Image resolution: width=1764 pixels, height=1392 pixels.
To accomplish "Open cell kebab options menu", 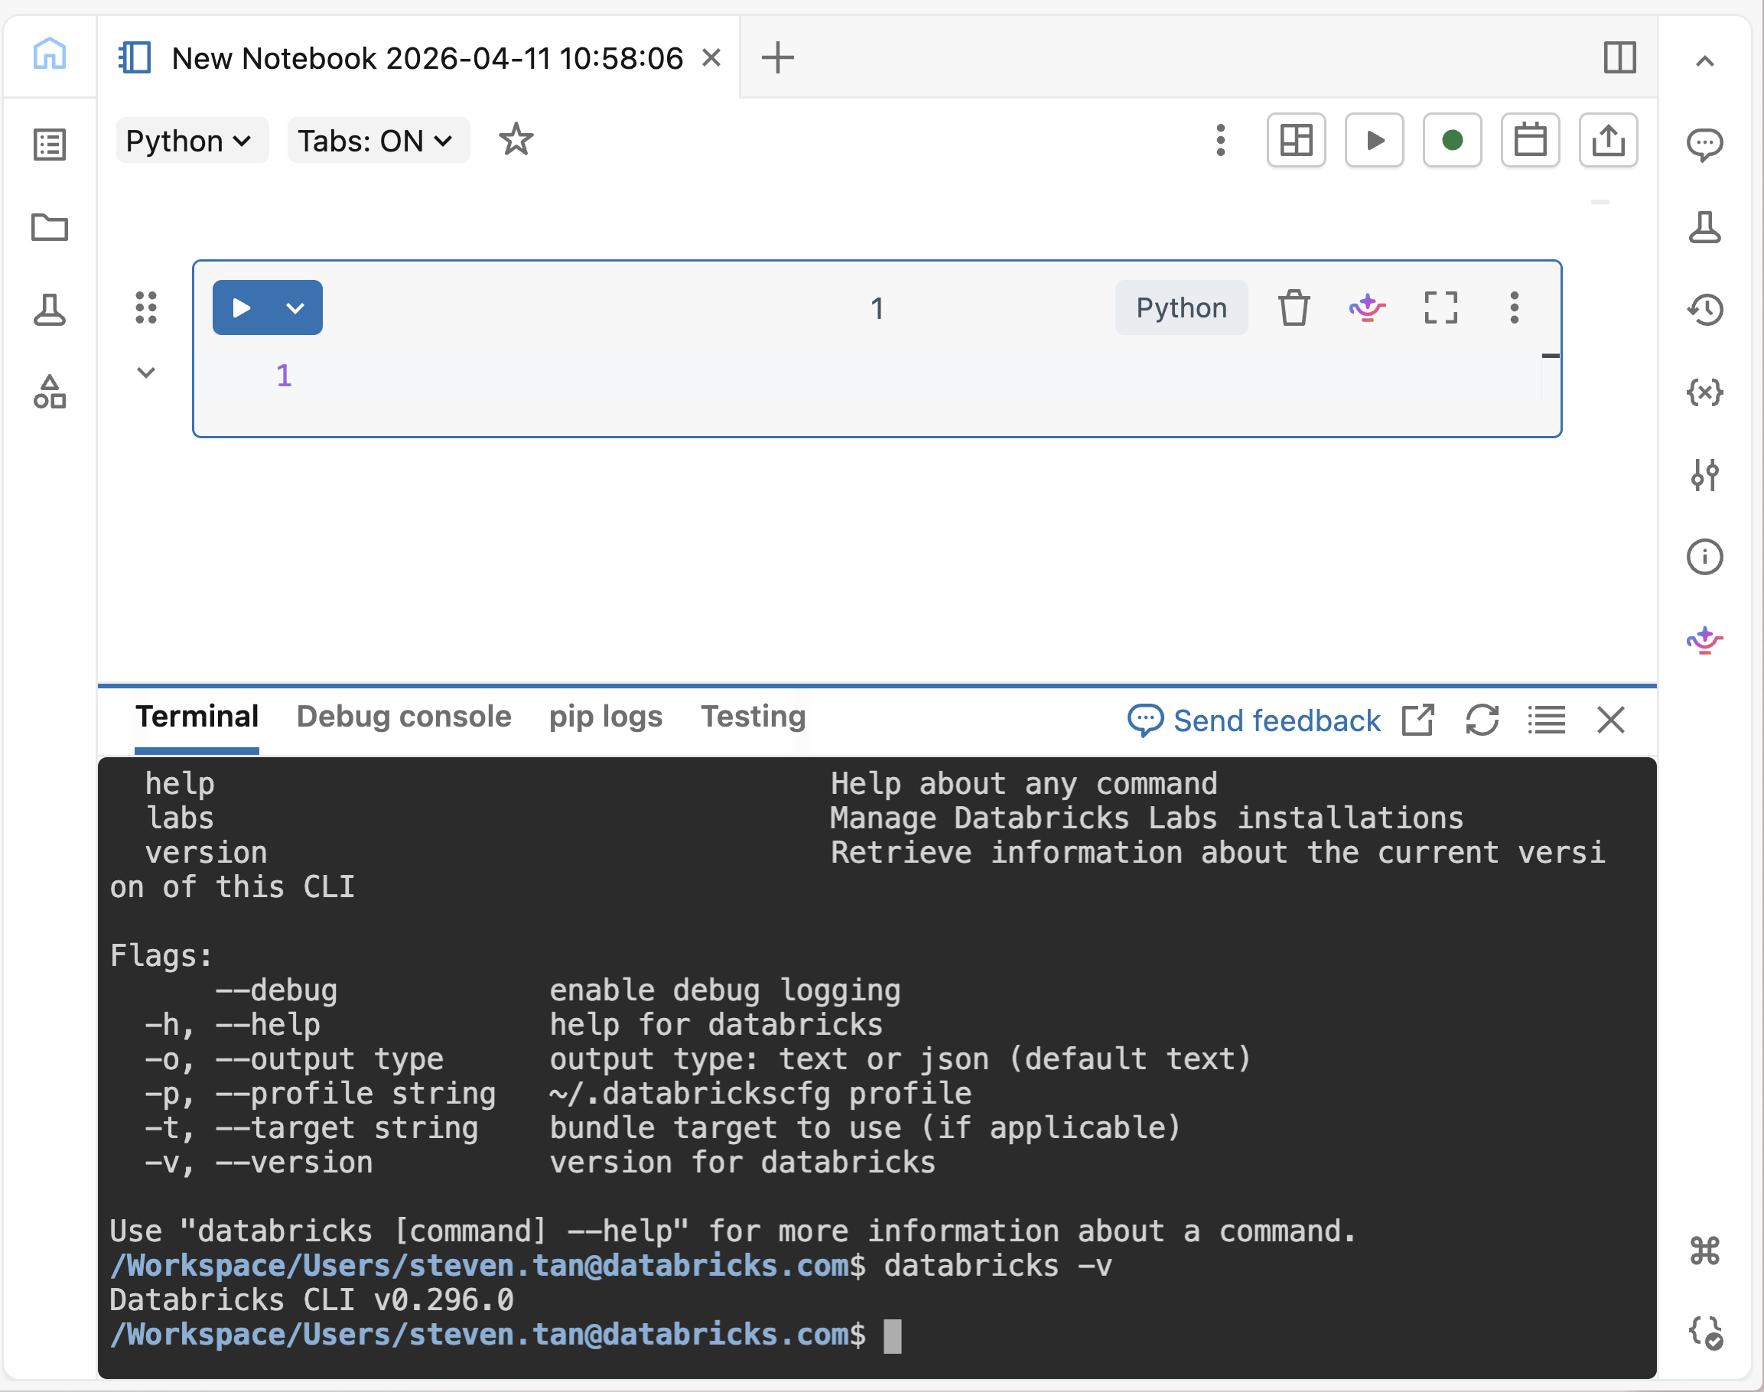I will pos(1514,308).
